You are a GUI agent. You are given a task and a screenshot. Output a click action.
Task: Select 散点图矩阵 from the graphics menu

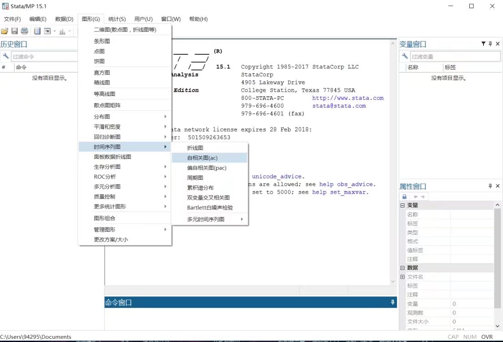125,105
